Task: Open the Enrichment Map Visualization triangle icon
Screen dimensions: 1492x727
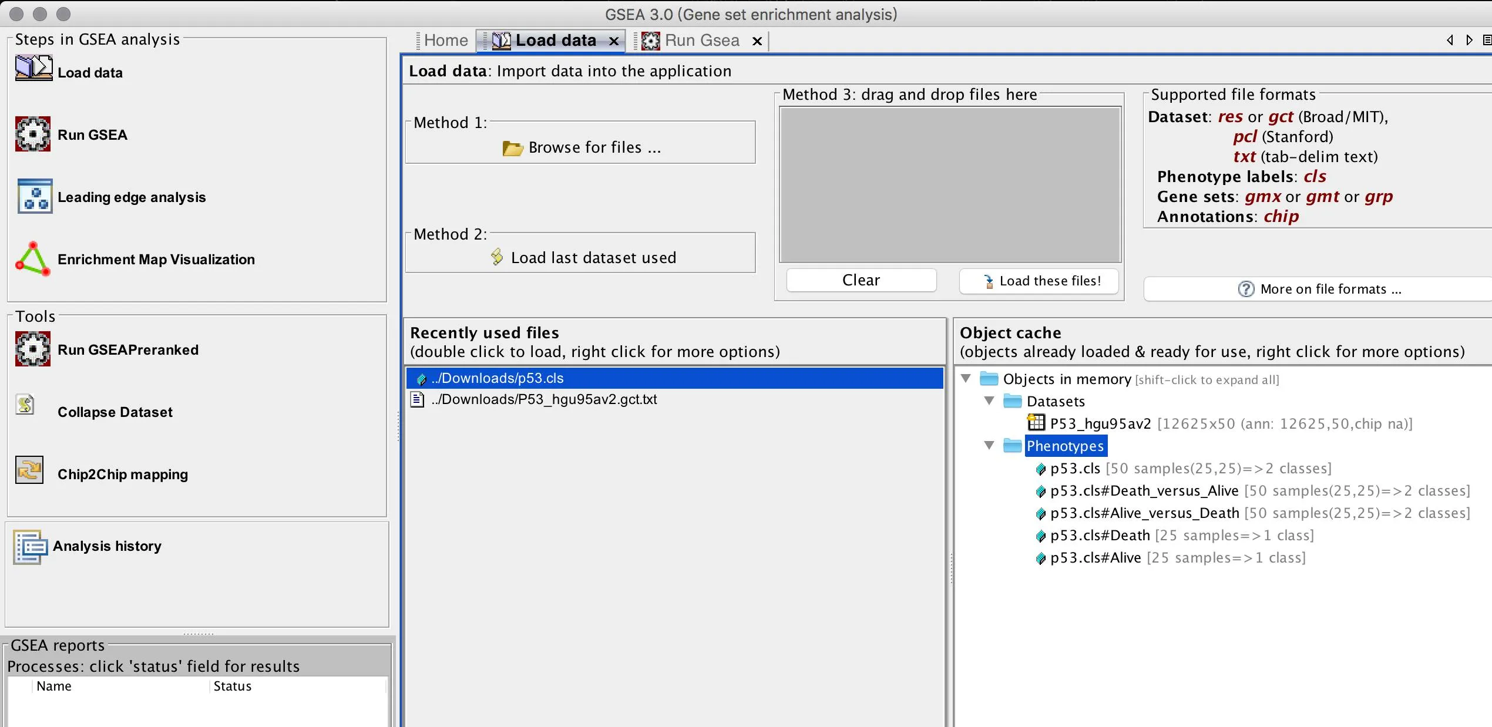Action: tap(33, 258)
